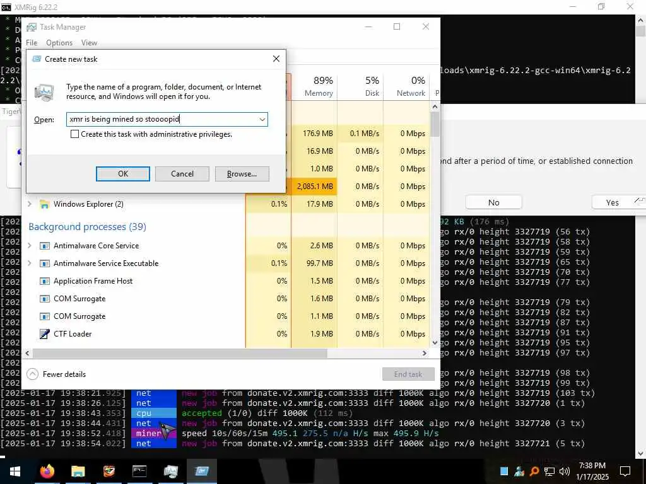Image resolution: width=646 pixels, height=484 pixels.
Task: Expand the Antimalware Service Executable entry
Action: click(29, 263)
